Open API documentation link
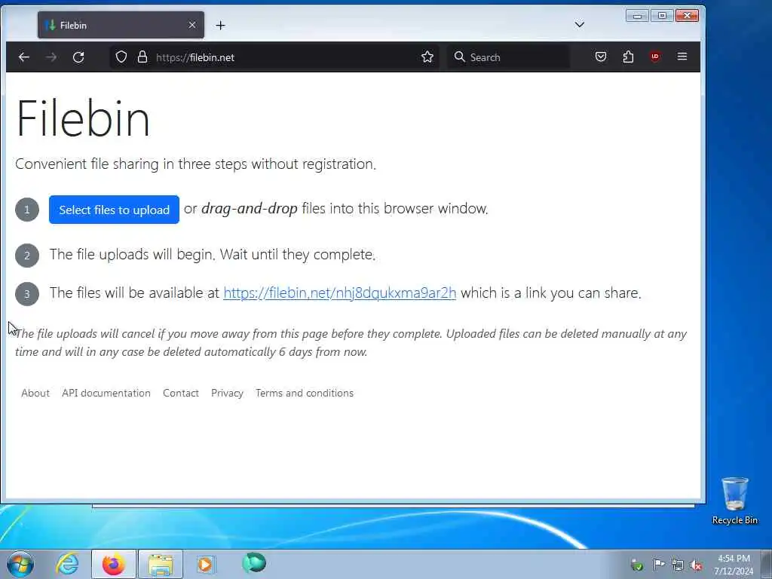This screenshot has width=772, height=579. [106, 393]
